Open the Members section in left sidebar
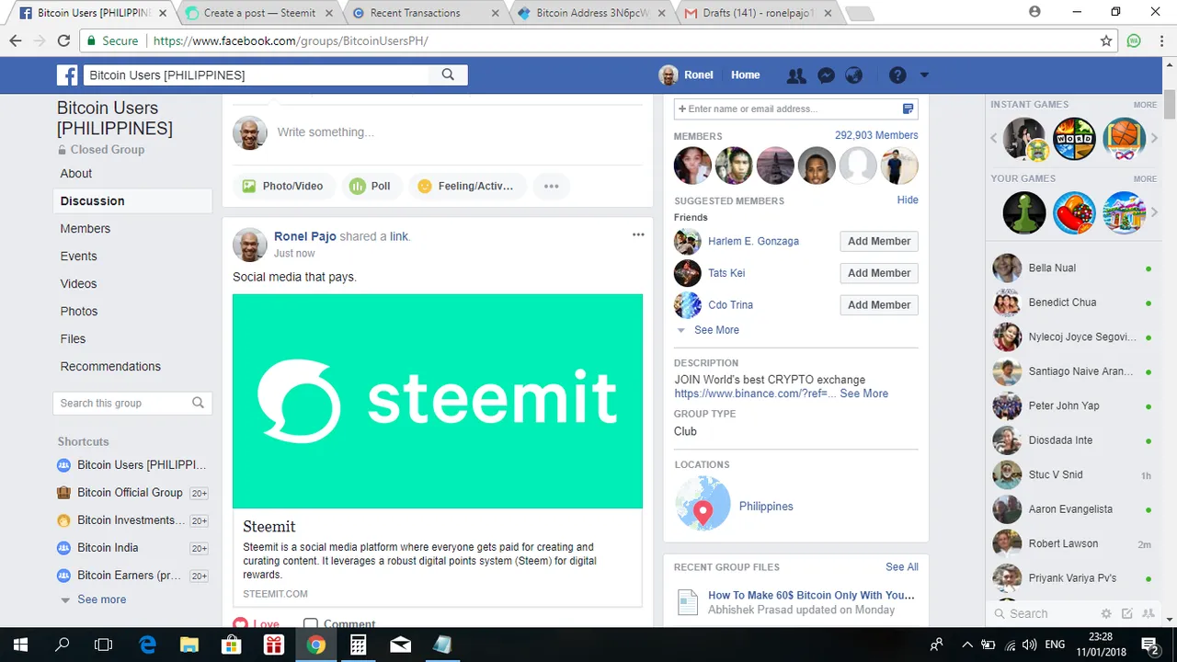 click(x=86, y=228)
